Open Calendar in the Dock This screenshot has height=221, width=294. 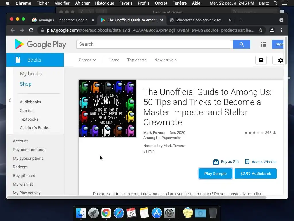131,213
